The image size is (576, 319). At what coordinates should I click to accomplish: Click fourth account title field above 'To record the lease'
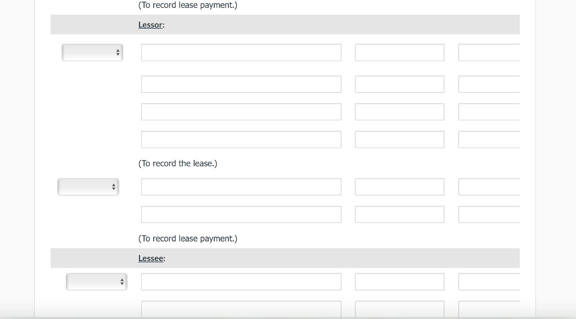click(241, 139)
